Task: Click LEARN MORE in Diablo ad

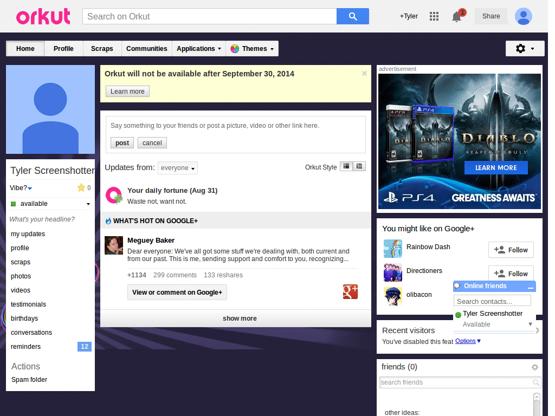Action: point(496,168)
